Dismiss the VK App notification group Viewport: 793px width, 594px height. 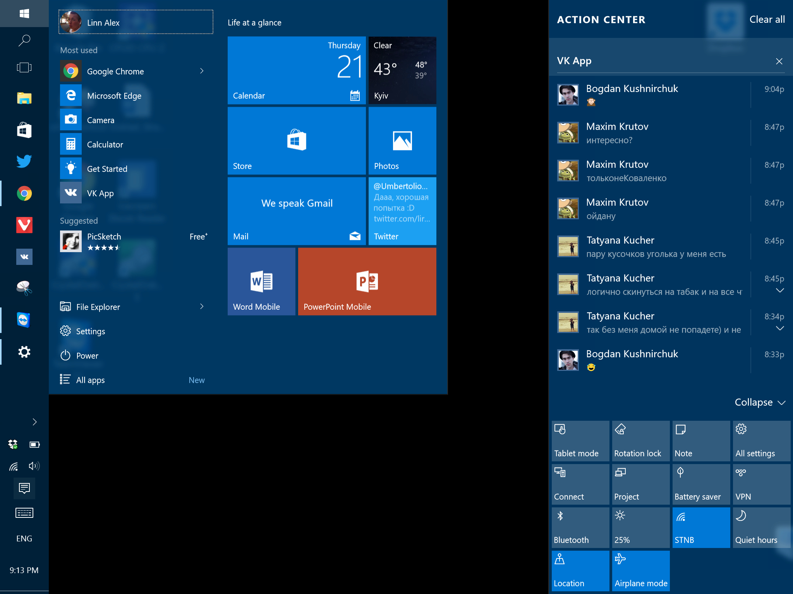coord(779,61)
